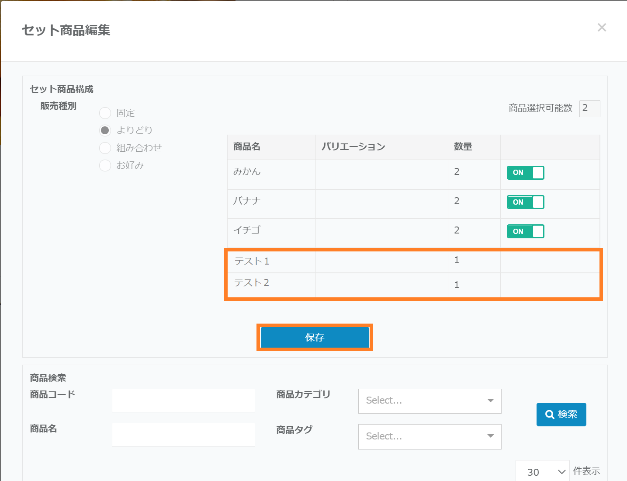The image size is (627, 481).
Task: Select the お好み radio option
Action: click(x=105, y=166)
